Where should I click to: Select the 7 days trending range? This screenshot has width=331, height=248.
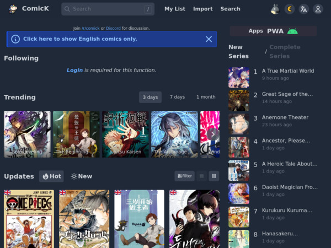coord(177,97)
